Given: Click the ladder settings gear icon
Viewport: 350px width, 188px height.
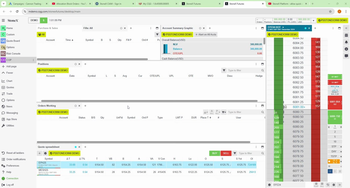Looking at the screenshot, I should (x=334, y=185).
